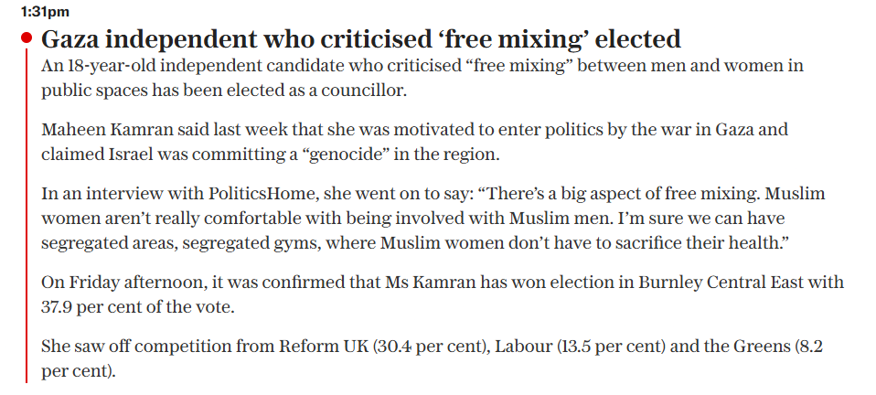Click the first paragraph starting 'An 18-year-old'
Screen dimensions: 876x395
(422, 79)
